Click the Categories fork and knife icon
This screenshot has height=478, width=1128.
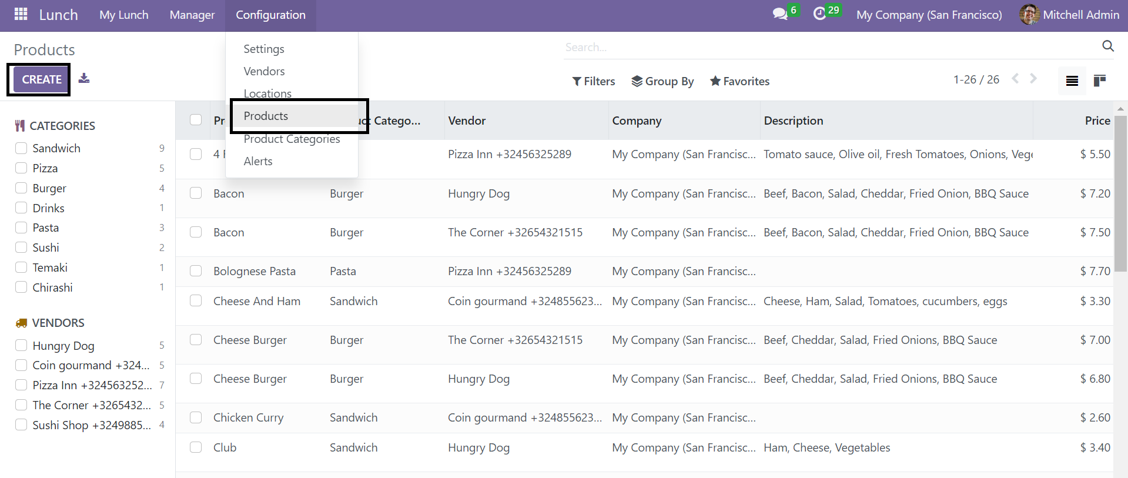tap(20, 125)
